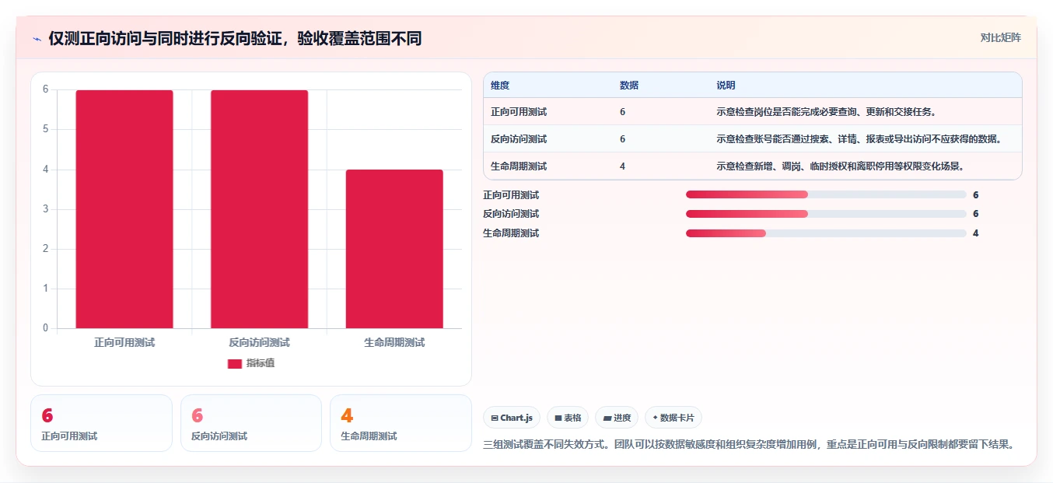Click the 维度 table column header

point(500,86)
